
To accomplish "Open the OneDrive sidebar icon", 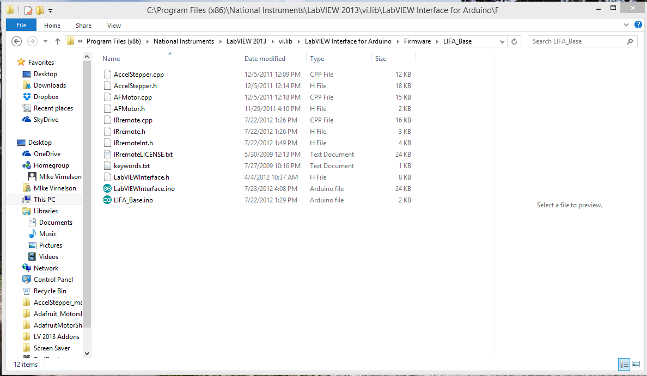I will 27,154.
